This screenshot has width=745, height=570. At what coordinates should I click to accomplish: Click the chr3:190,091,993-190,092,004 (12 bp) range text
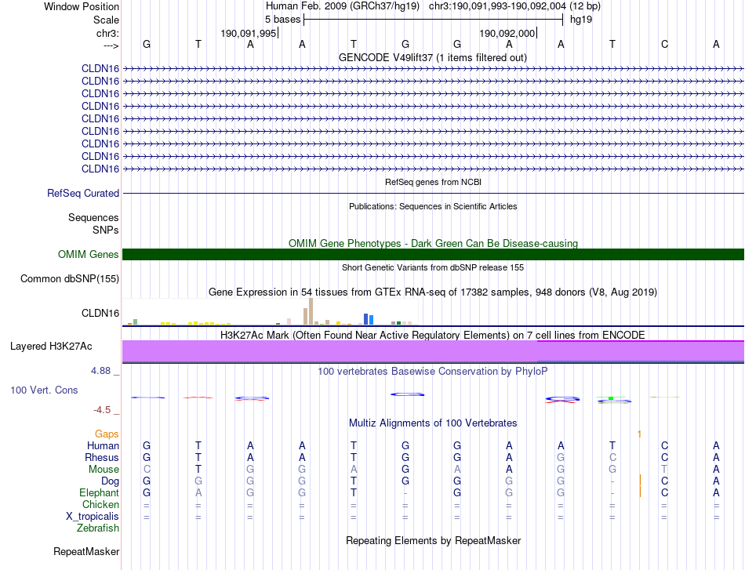tap(514, 6)
